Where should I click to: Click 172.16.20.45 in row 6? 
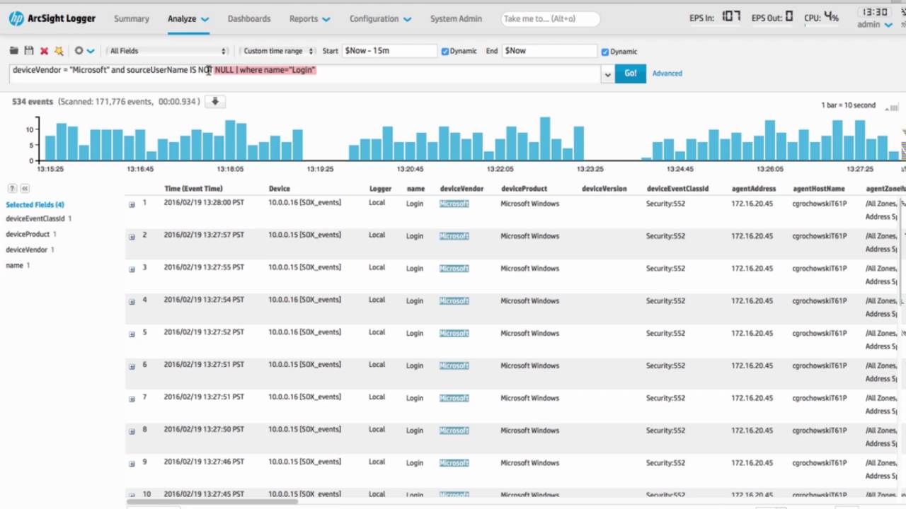(752, 366)
